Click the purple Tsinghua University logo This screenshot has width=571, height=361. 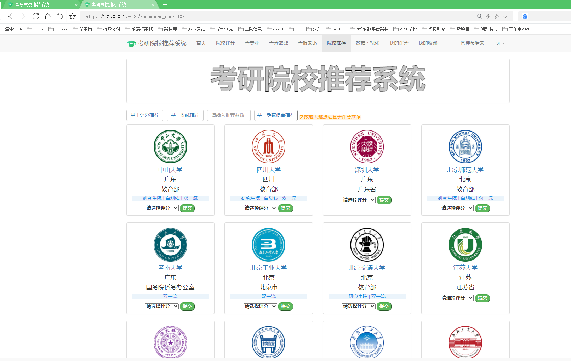170,342
